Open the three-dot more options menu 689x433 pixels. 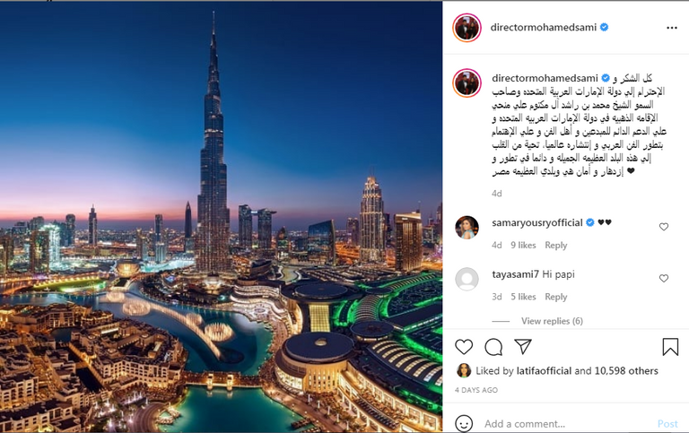click(671, 28)
